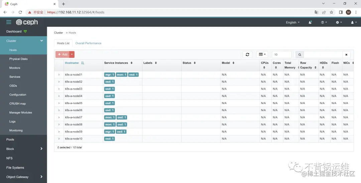Screen dimensions: 361x183
Task: Toggle the browser side panel
Action: (341, 12)
